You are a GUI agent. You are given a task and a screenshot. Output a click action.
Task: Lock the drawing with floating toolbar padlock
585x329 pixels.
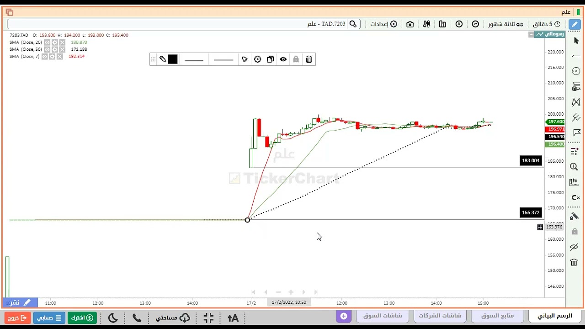point(296,59)
